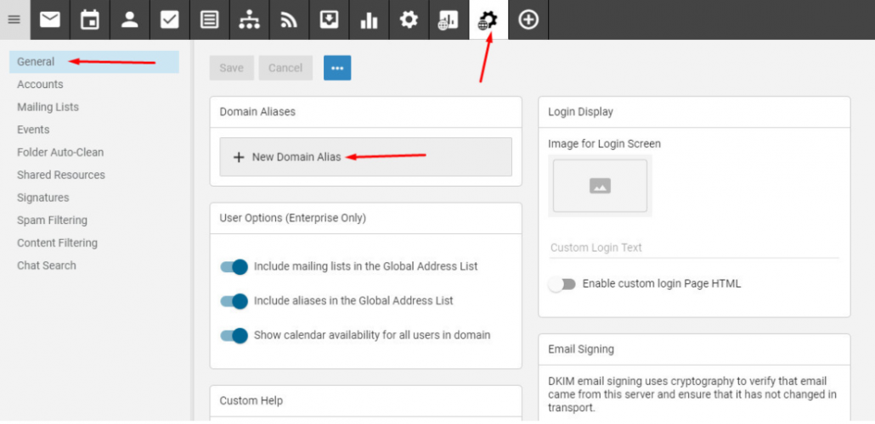Open the Email envelope icon
The image size is (875, 424).
click(x=49, y=20)
